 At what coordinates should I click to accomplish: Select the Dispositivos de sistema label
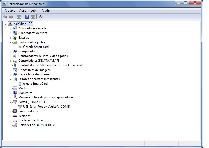click(34, 74)
